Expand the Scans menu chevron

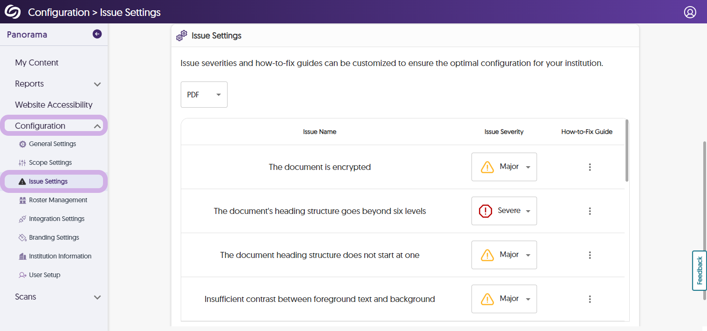(97, 297)
